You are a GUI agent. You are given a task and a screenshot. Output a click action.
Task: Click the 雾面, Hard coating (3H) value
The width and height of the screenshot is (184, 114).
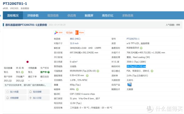pos(138,57)
